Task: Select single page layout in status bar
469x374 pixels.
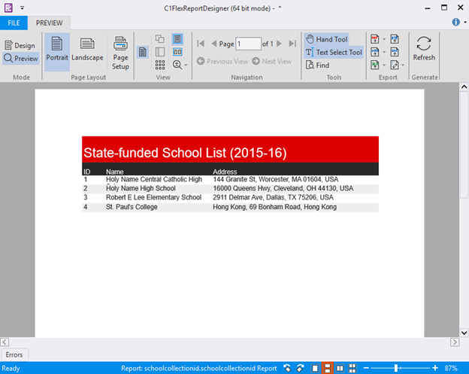Action: [x=315, y=368]
